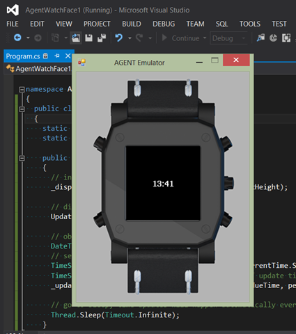The image size is (296, 334).
Task: Undo the last action with the toolbar arrow
Action: (119, 38)
